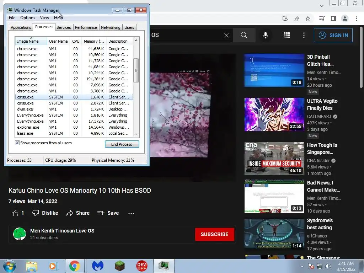Click the End Process button
The width and height of the screenshot is (364, 273).
122,144
